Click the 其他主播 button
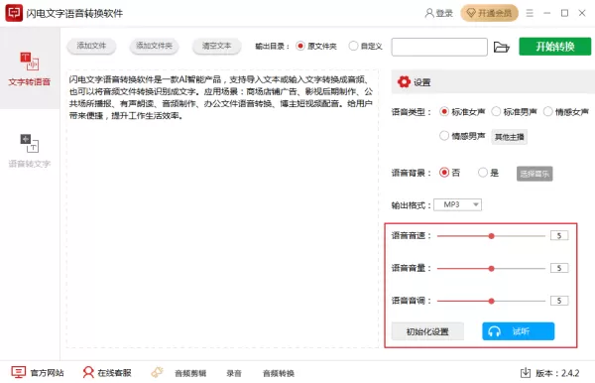595x383 pixels. [x=510, y=137]
